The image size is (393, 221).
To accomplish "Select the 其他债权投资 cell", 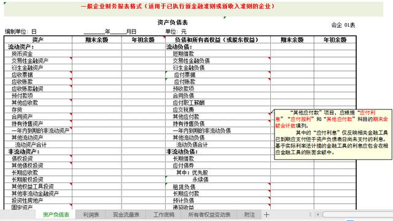I will pyautogui.click(x=38, y=165).
